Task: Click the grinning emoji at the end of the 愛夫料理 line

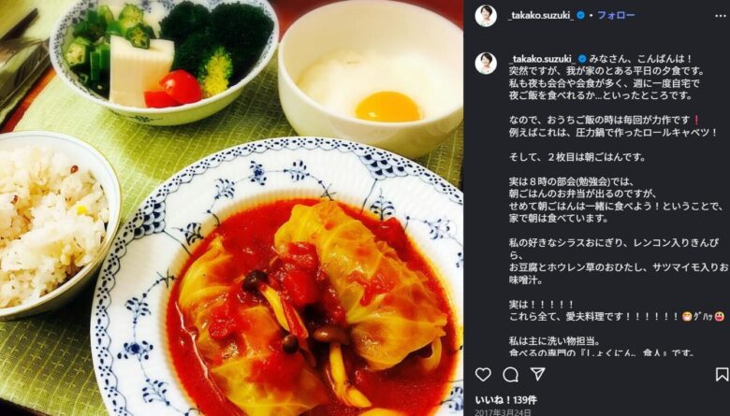Action: [720, 317]
